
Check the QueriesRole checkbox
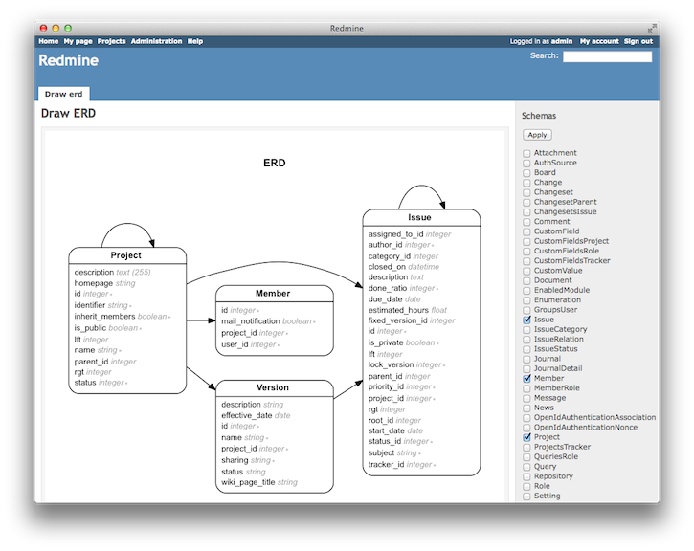coord(526,457)
